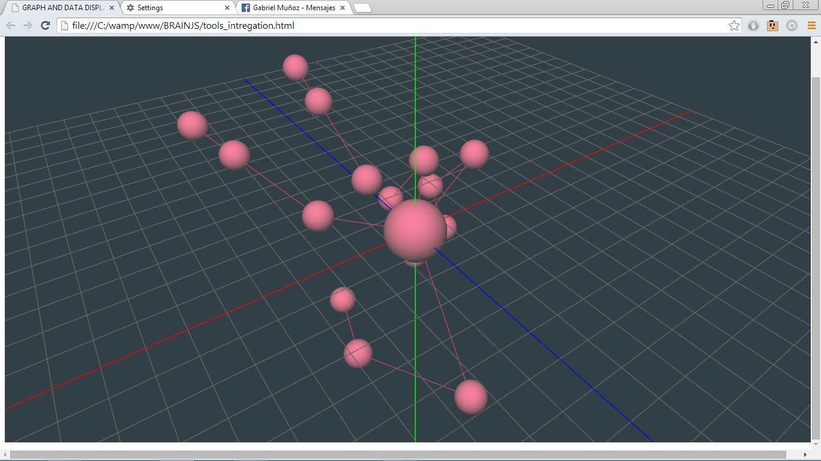Click the gear icon on the Settings tab
Image resolution: width=821 pixels, height=461 pixels.
click(130, 8)
